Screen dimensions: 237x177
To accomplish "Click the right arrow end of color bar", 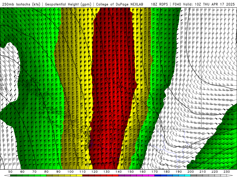I will click(230, 176).
